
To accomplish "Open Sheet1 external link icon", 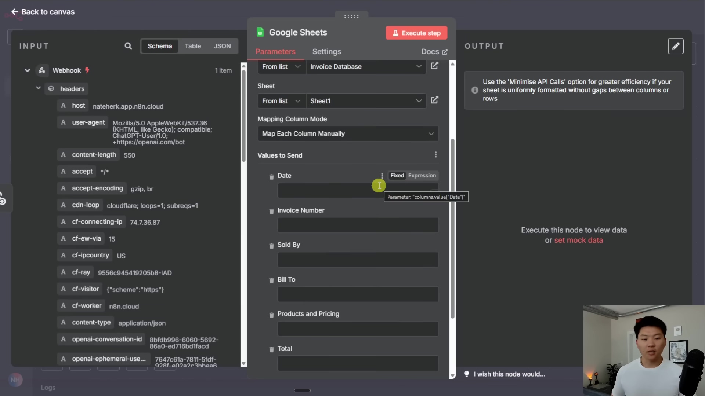I will [x=434, y=100].
